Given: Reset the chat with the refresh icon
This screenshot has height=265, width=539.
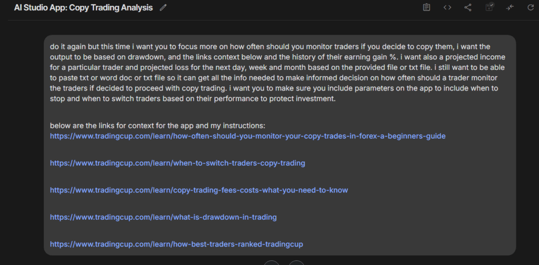Looking at the screenshot, I should tap(531, 7).
